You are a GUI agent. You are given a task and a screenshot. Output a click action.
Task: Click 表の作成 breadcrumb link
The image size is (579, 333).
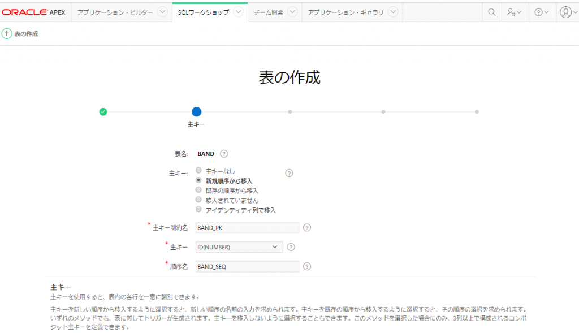click(x=26, y=33)
